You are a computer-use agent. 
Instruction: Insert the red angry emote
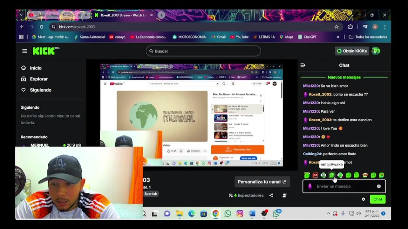click(x=315, y=175)
